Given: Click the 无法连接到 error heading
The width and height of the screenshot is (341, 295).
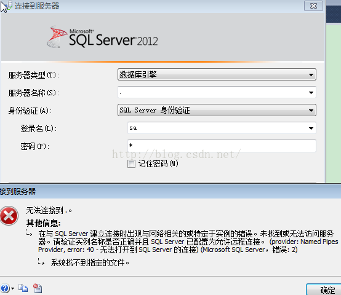Looking at the screenshot, I should pos(49,210).
